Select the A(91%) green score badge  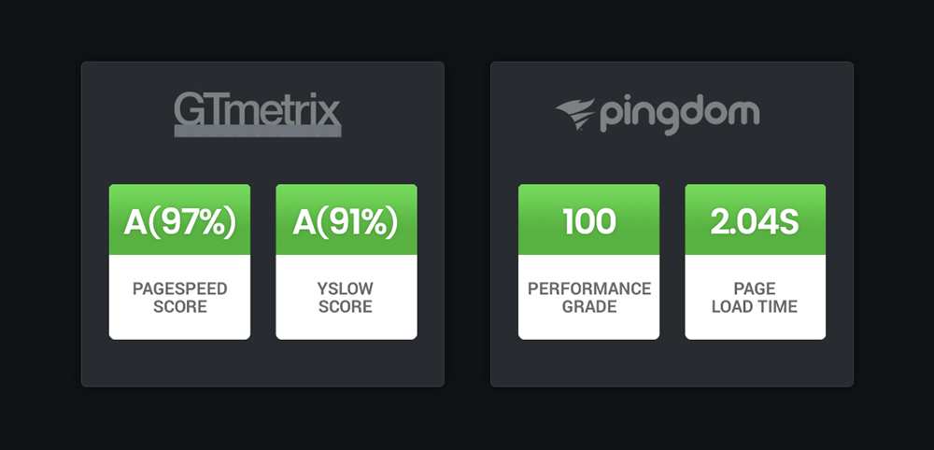click(347, 220)
